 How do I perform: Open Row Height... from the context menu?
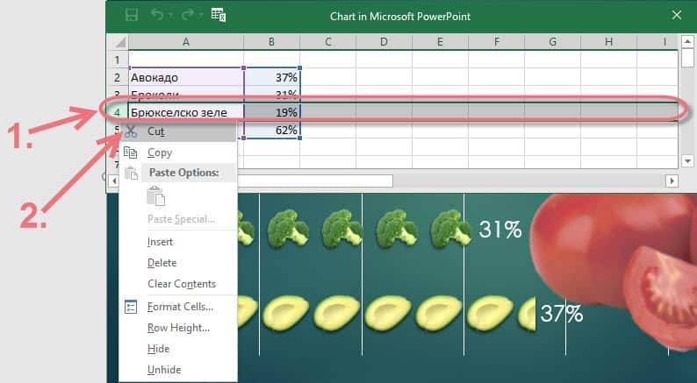(178, 328)
